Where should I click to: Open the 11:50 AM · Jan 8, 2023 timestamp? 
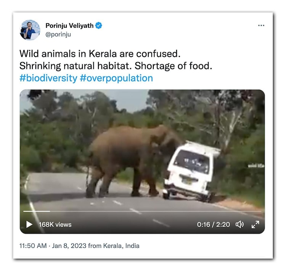53,246
